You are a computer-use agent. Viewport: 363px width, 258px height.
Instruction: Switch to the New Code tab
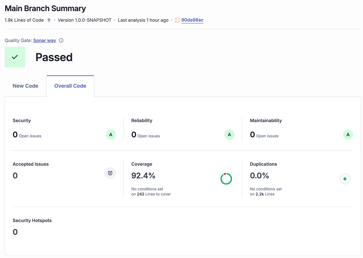[25, 86]
